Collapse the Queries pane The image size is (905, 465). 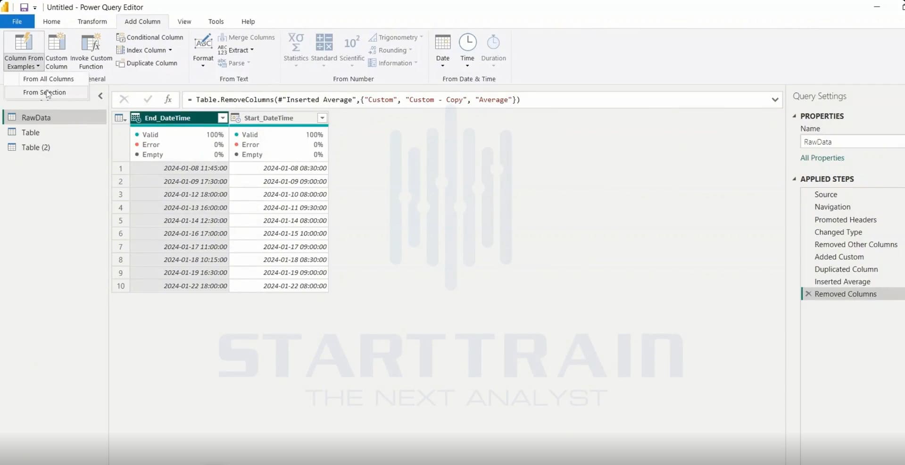100,96
